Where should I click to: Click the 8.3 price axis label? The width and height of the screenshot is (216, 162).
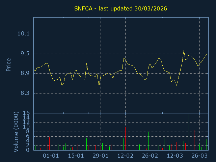[25, 93]
